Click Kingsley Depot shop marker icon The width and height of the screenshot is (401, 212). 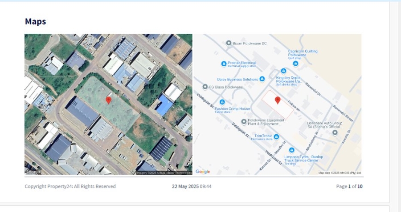(283, 71)
